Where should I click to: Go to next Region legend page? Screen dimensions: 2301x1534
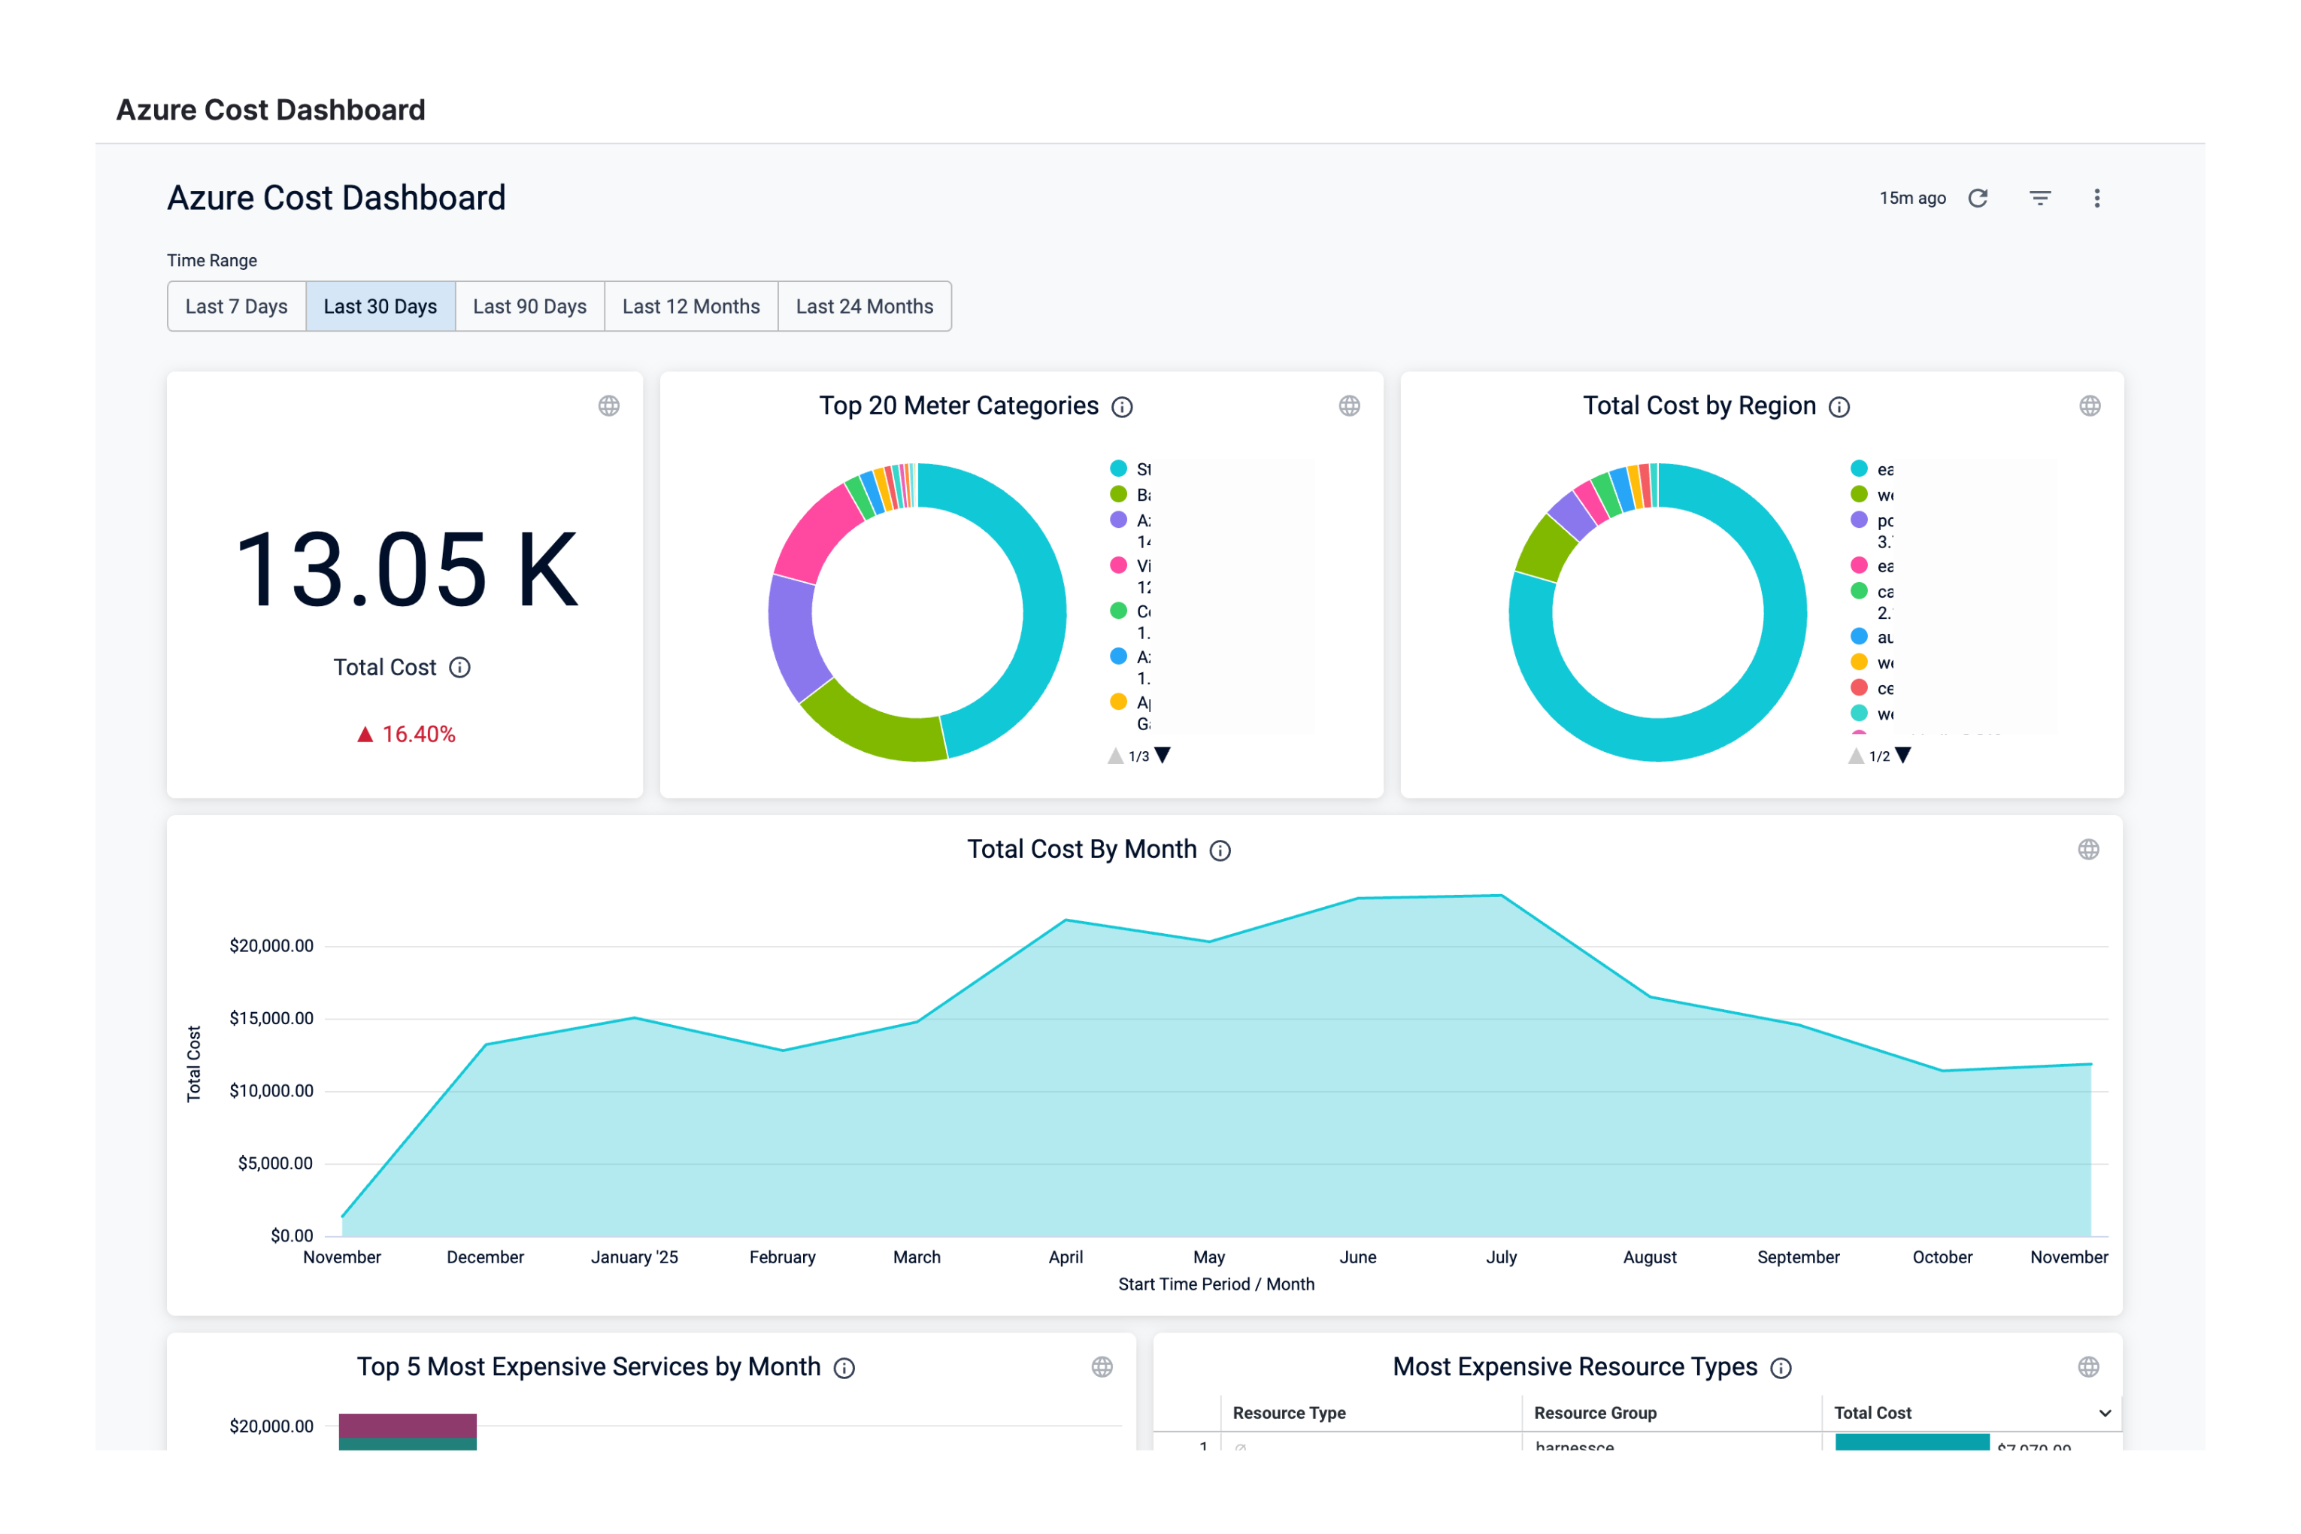coord(1904,755)
